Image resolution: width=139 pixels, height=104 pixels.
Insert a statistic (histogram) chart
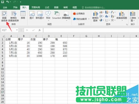coord(107,16)
